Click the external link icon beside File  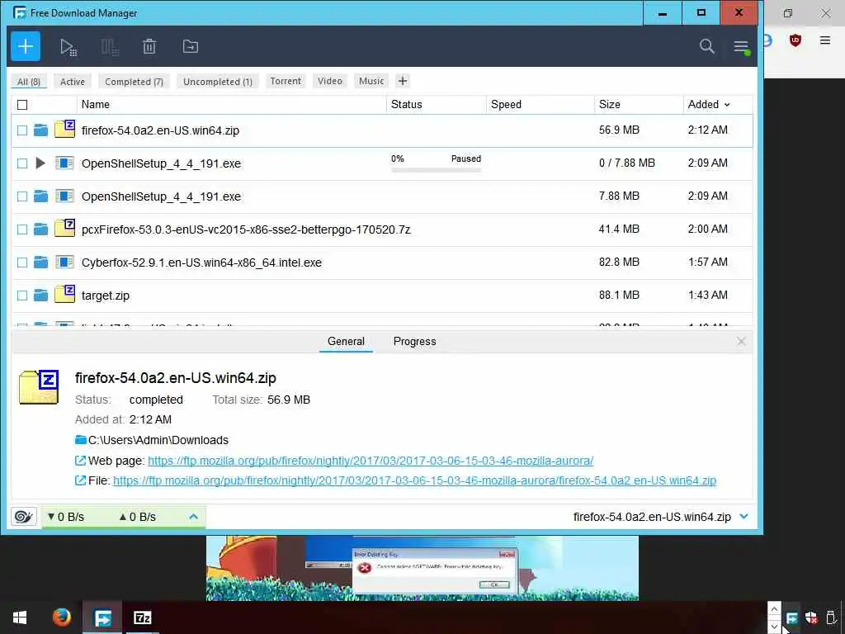tap(80, 480)
